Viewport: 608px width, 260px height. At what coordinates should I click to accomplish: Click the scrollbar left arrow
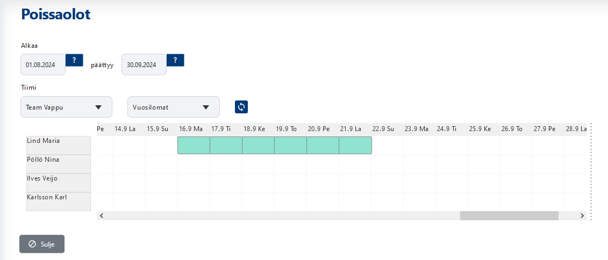(x=102, y=215)
